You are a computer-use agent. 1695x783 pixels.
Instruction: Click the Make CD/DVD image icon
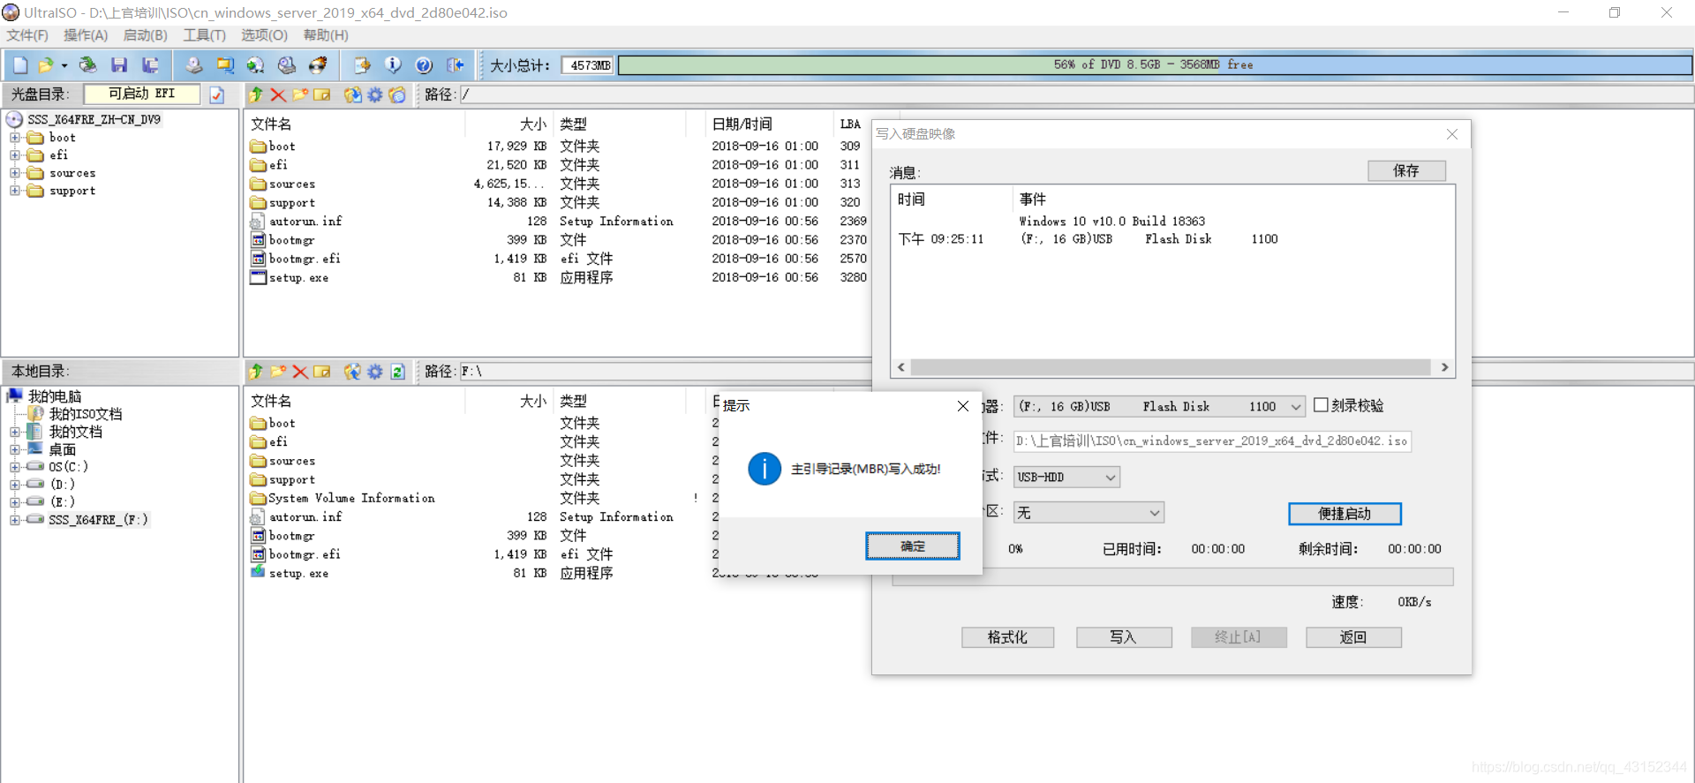193,65
